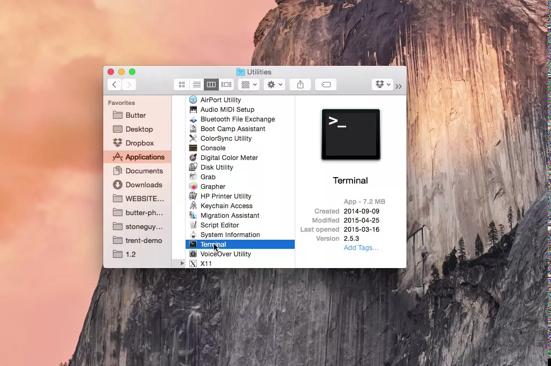Click the version value 2.5.3

click(x=351, y=238)
